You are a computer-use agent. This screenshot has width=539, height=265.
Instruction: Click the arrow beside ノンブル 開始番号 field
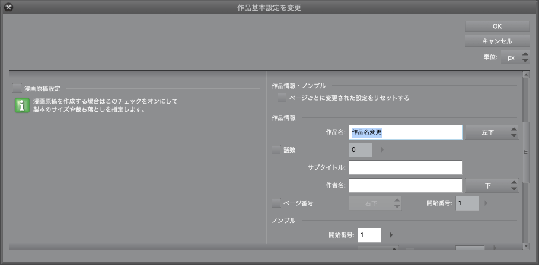pos(391,235)
